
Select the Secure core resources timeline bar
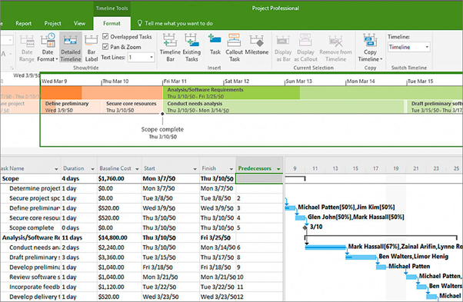[132, 107]
